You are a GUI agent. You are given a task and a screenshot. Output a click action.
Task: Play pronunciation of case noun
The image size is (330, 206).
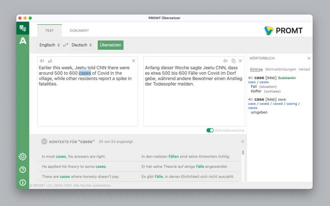coord(250,78)
